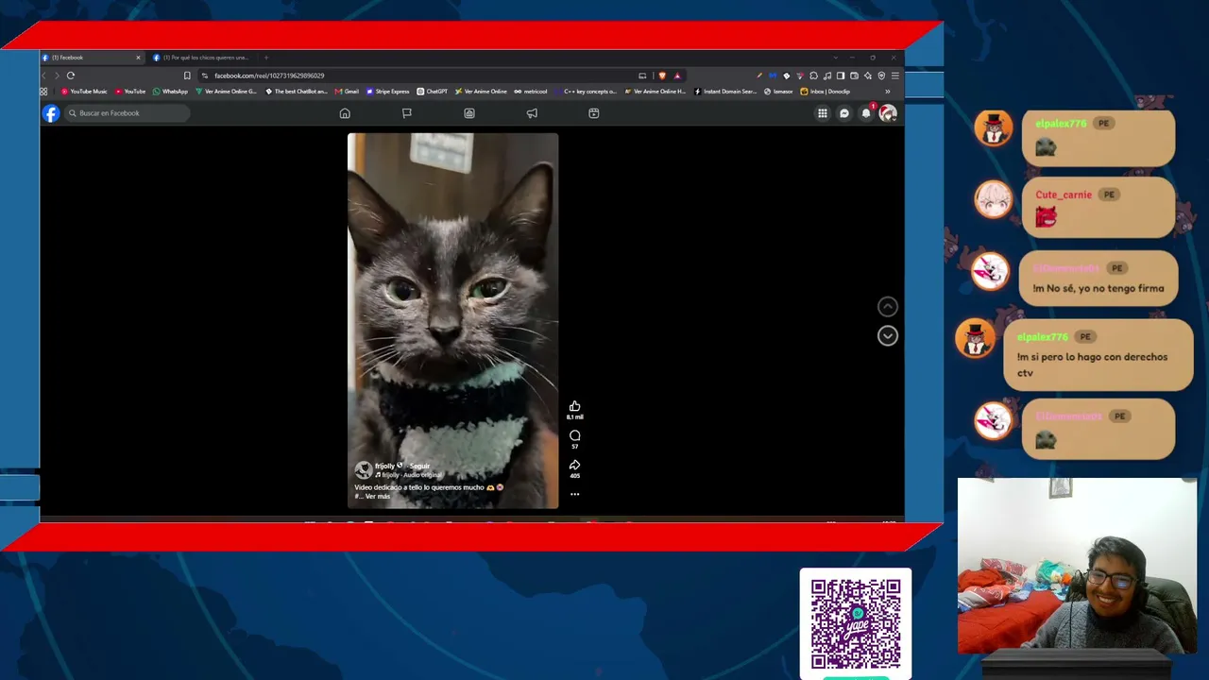Click the frijolly profile avatar on the reel
Viewport: 1209px width, 680px height.
(x=363, y=469)
